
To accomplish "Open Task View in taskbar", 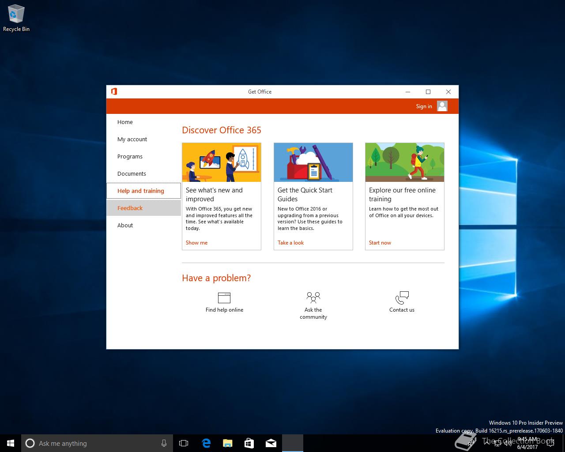I will coord(184,443).
